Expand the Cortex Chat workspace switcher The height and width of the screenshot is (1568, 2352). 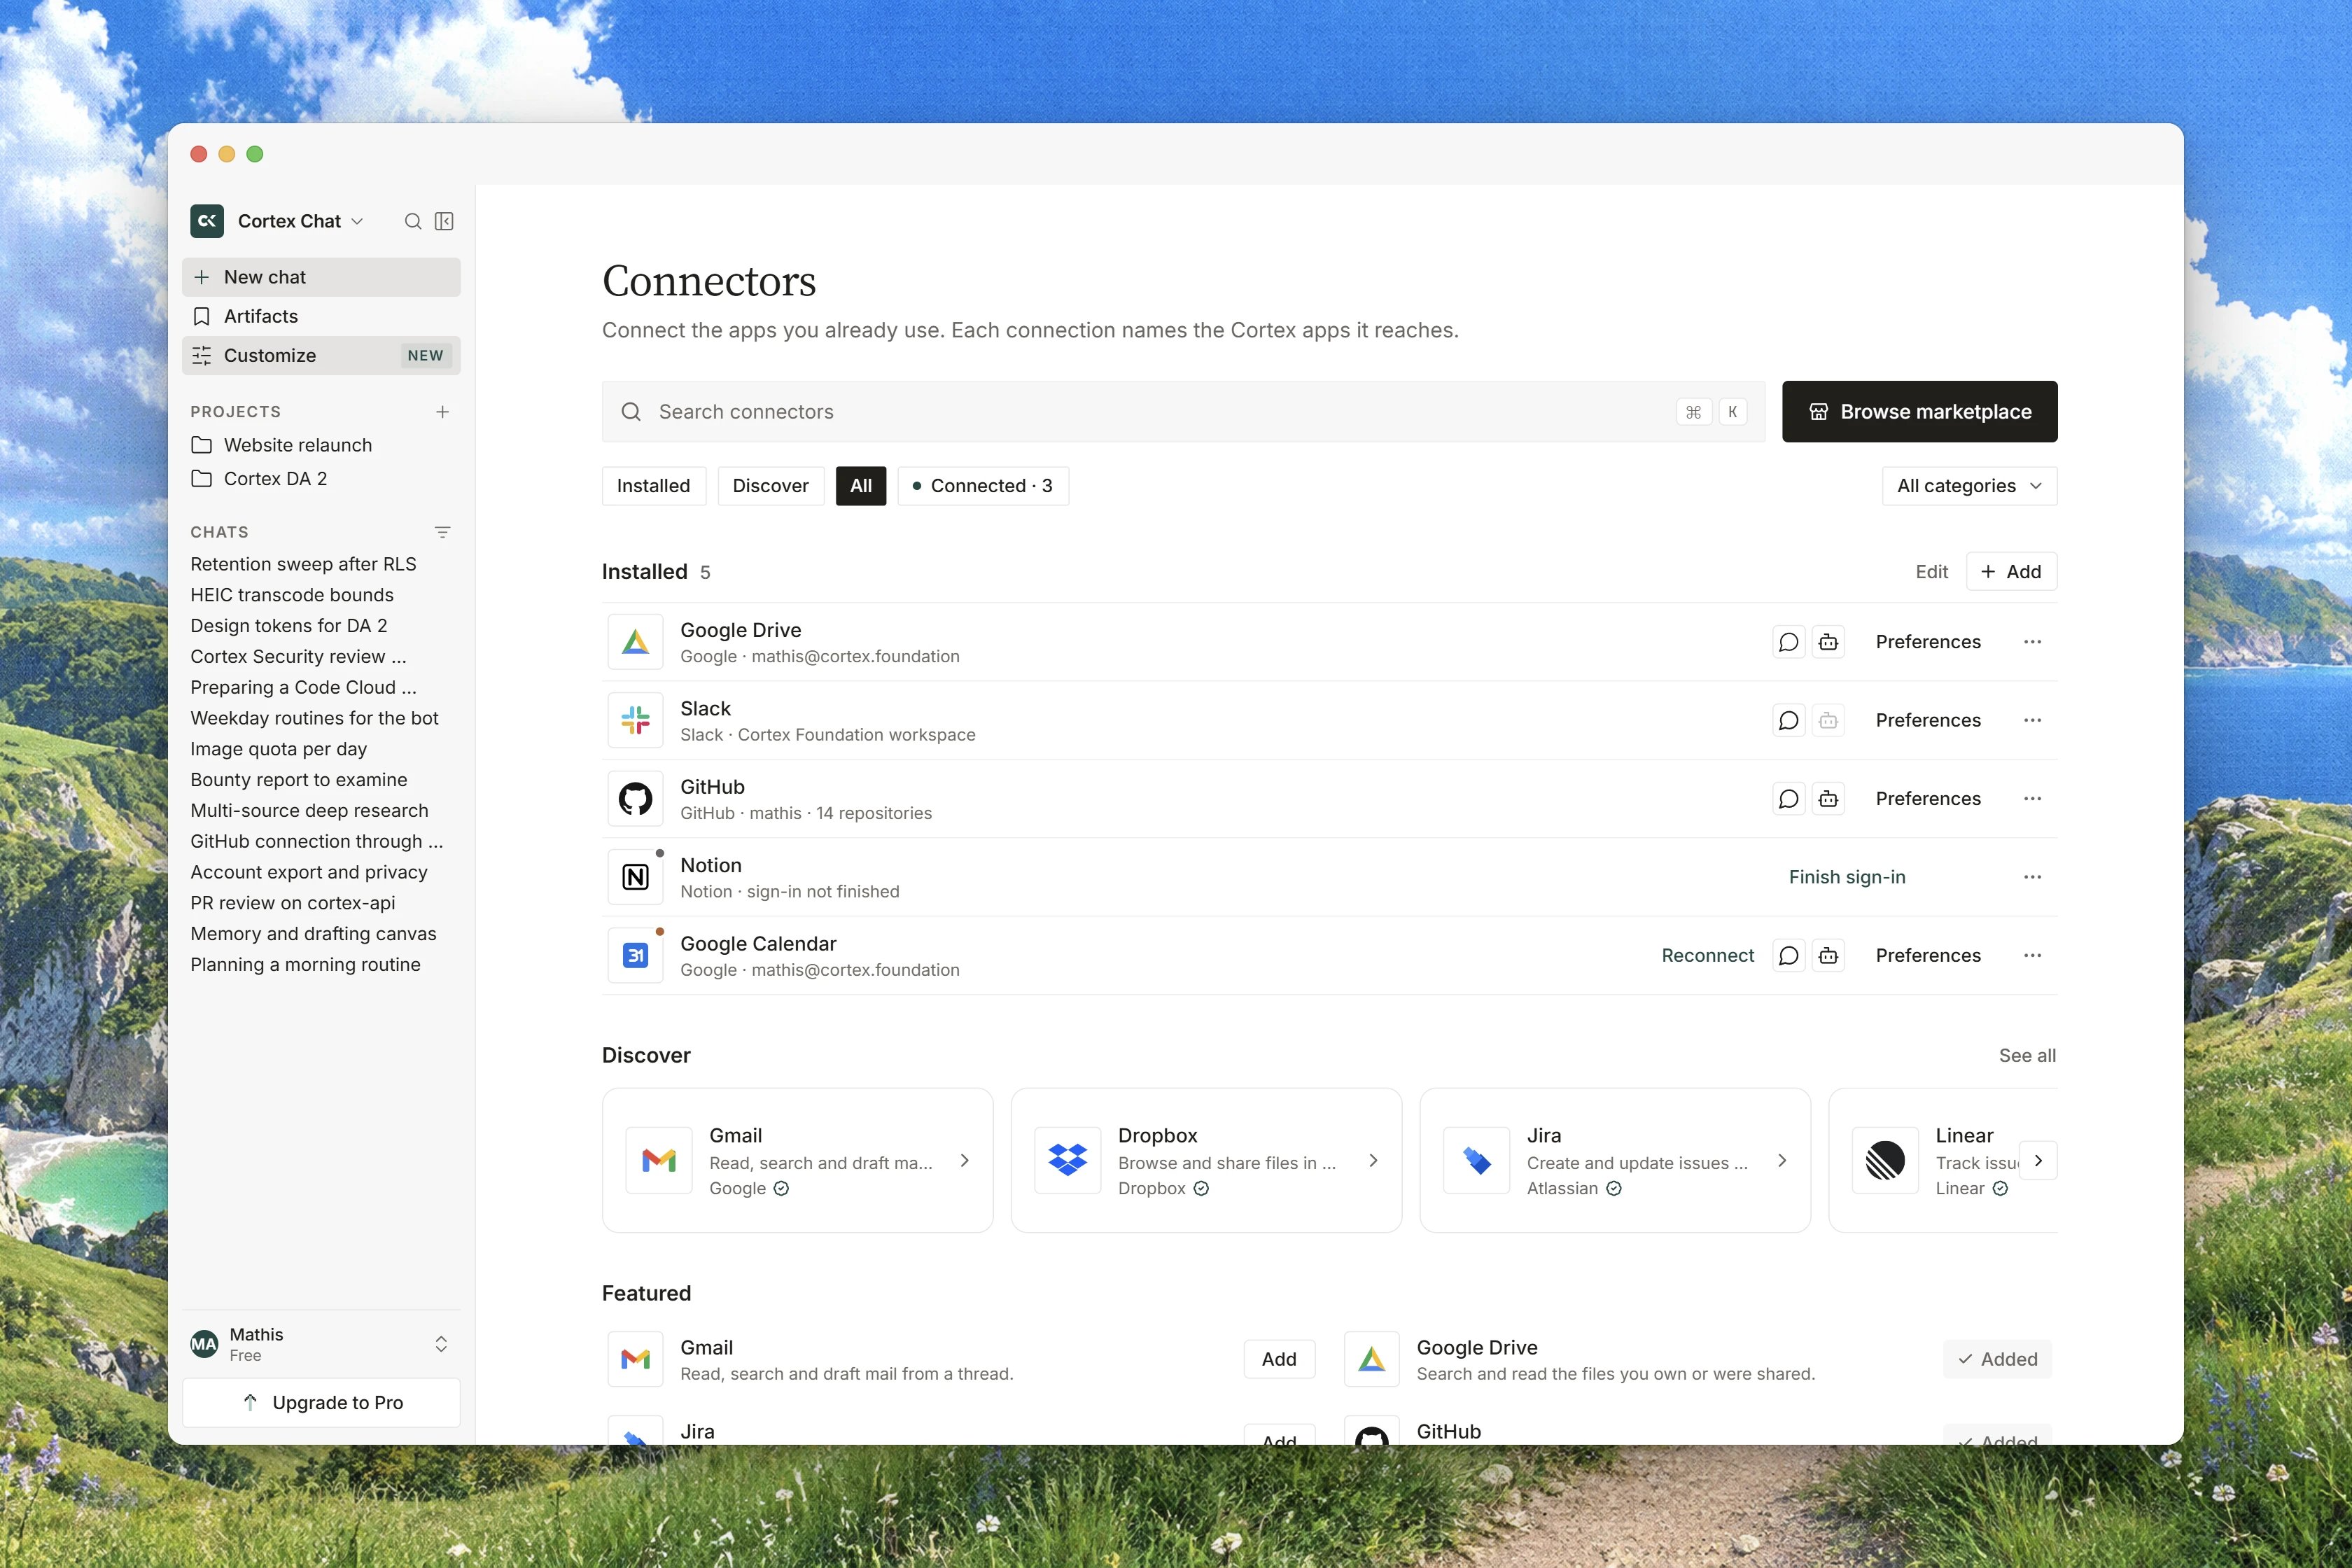(x=357, y=221)
